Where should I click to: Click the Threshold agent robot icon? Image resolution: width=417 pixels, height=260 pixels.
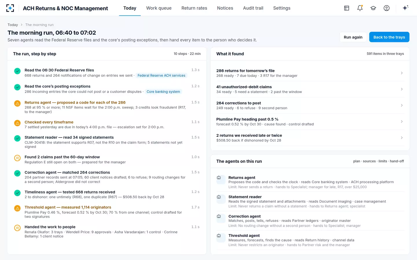tap(219, 236)
